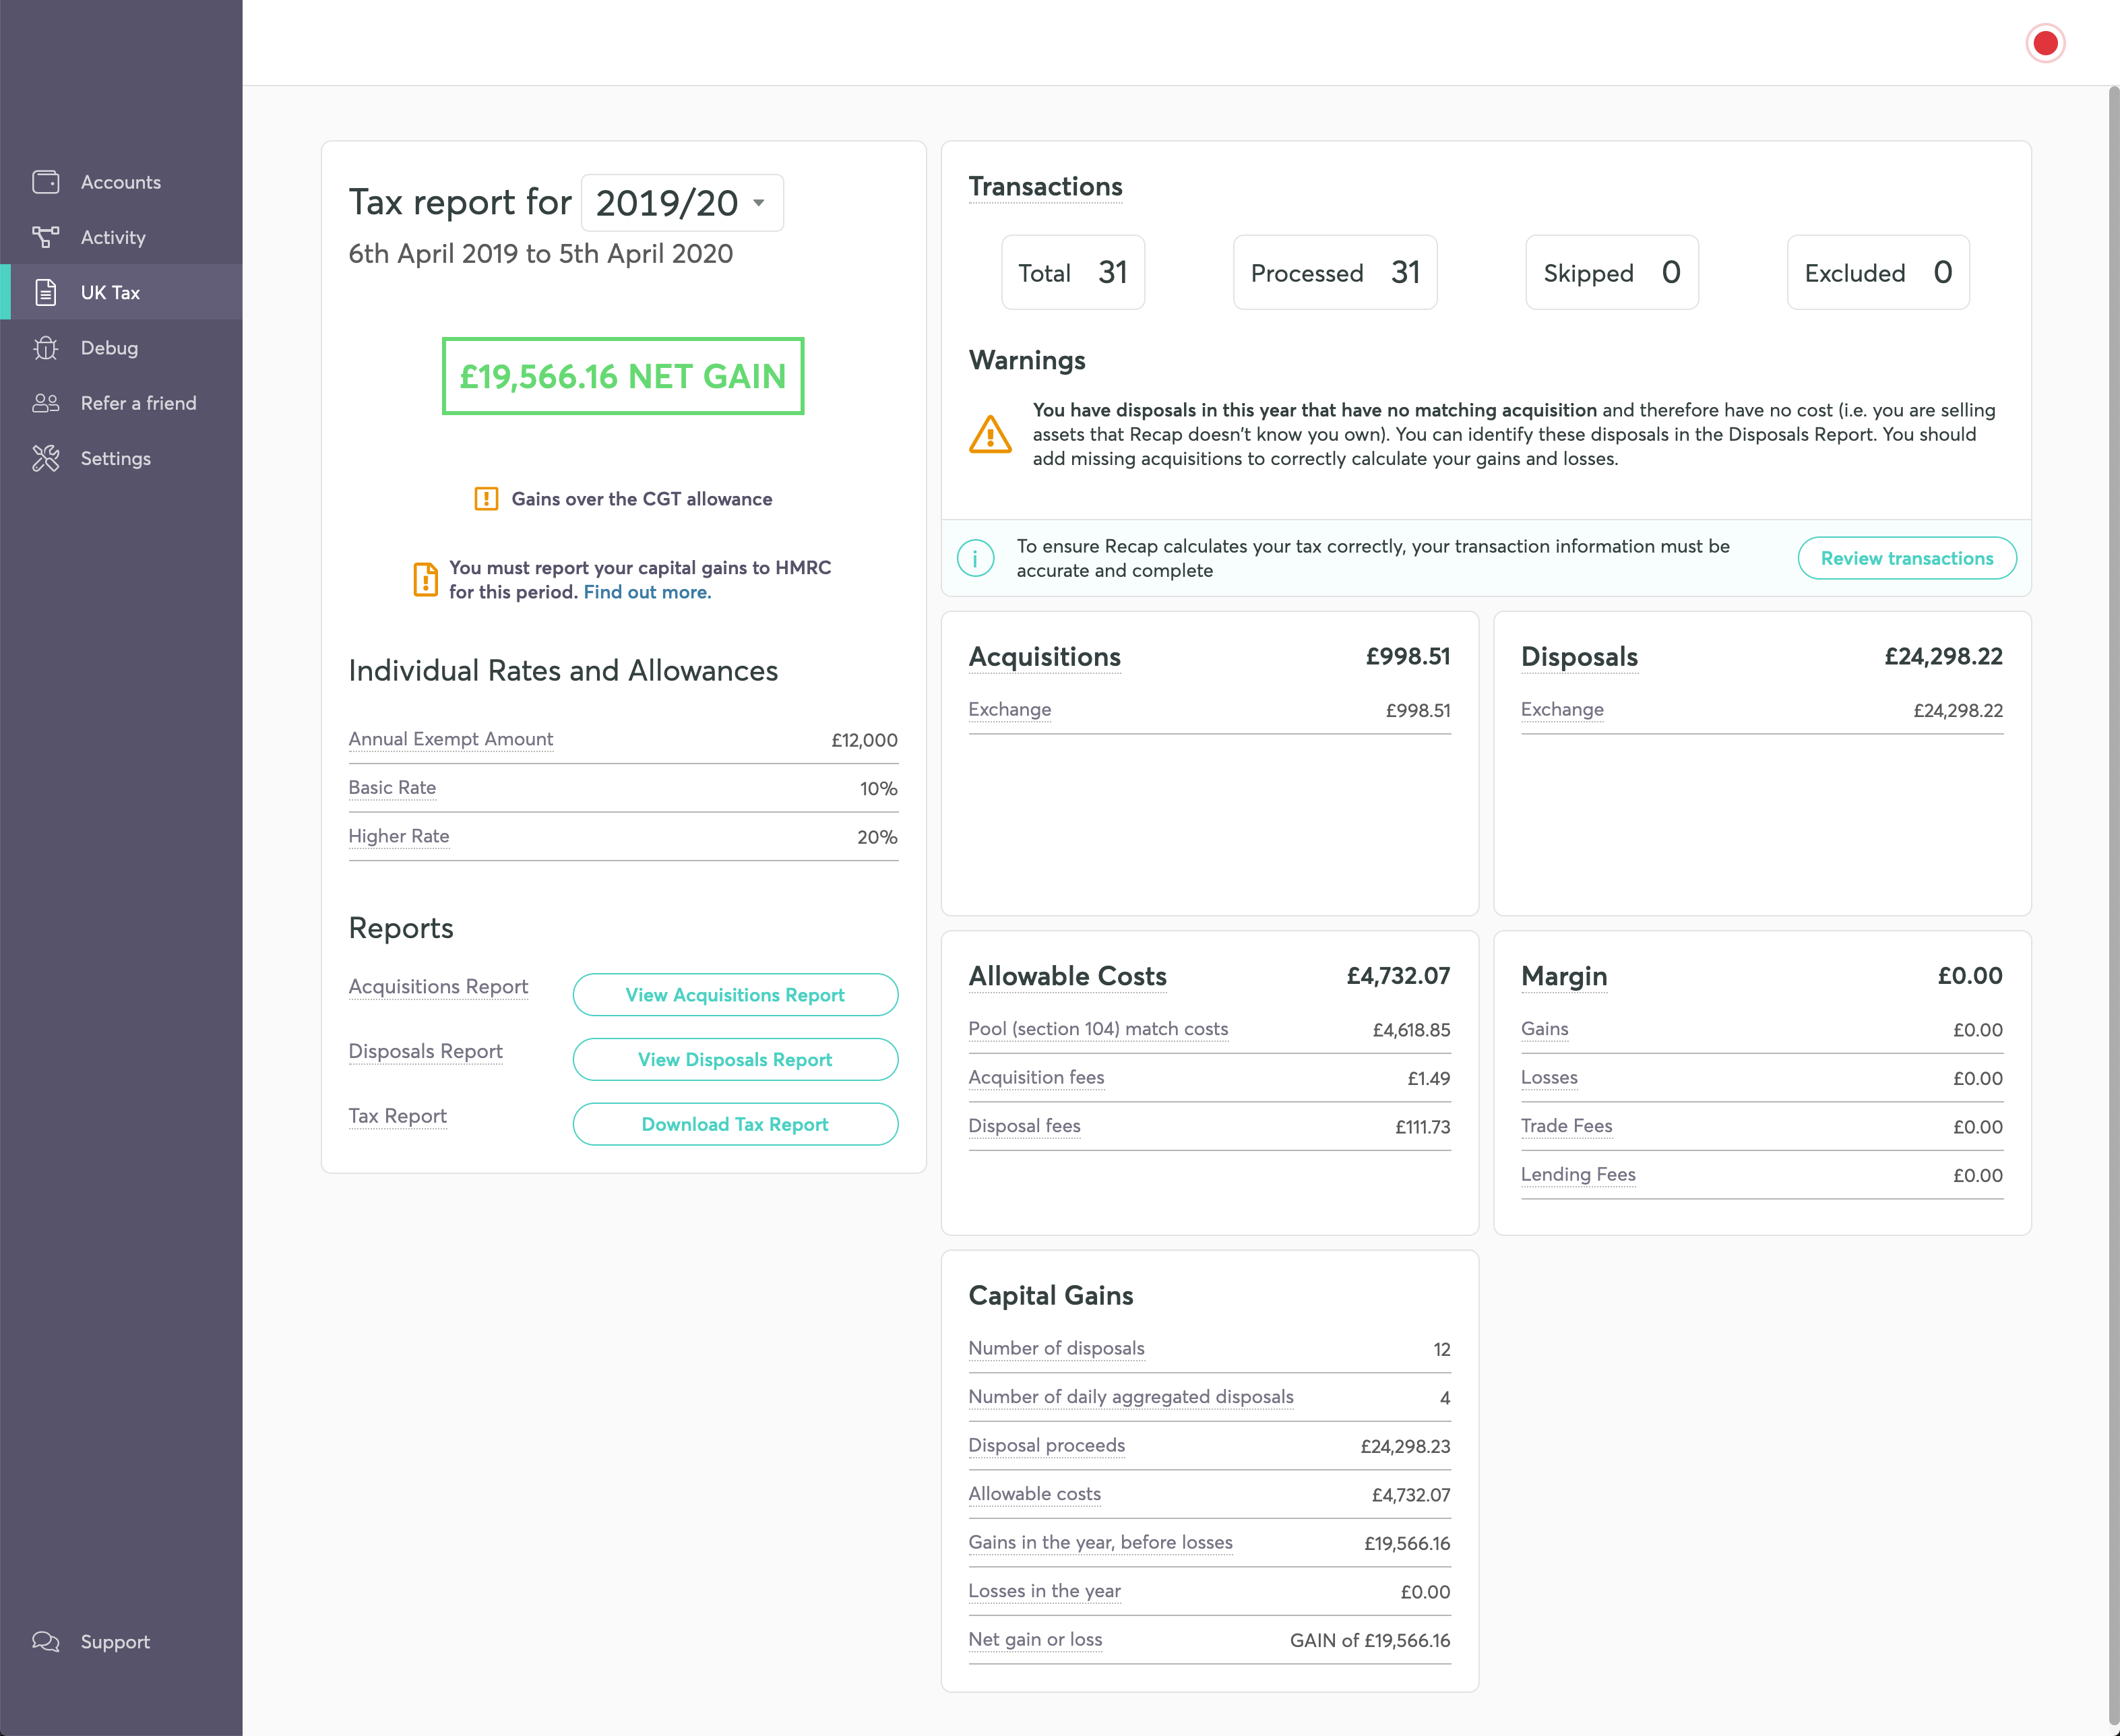Open the Activity menu item
2120x1736 pixels.
click(113, 237)
